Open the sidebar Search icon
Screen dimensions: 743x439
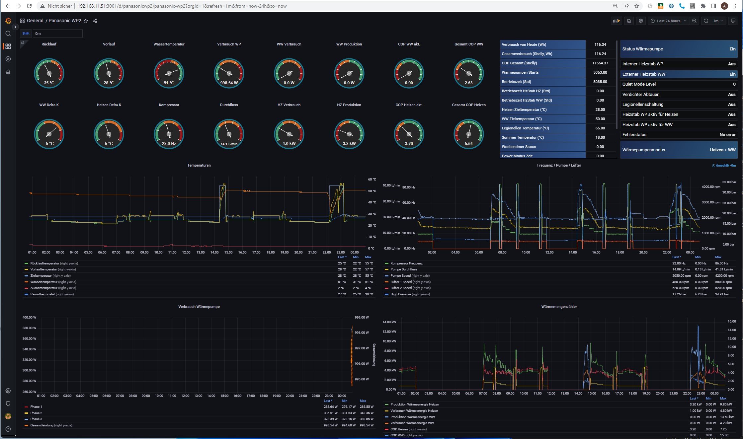tap(8, 34)
